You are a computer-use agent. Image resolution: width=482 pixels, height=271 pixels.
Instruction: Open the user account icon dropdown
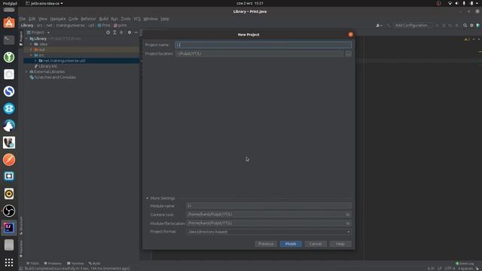pyautogui.click(x=379, y=26)
